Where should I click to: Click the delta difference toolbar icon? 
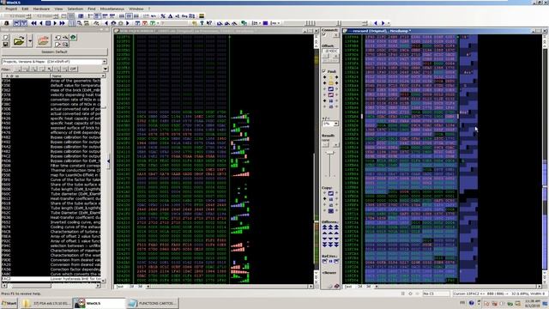170,15
